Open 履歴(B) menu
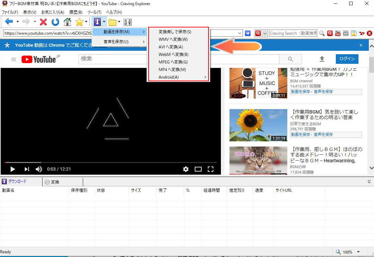Image resolution: width=374 pixels, height=257 pixels. (76, 12)
